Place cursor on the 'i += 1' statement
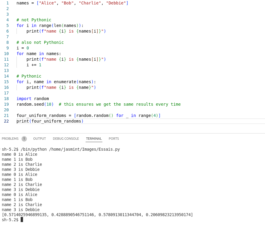This screenshot has width=265, height=225. pyautogui.click(x=34, y=65)
